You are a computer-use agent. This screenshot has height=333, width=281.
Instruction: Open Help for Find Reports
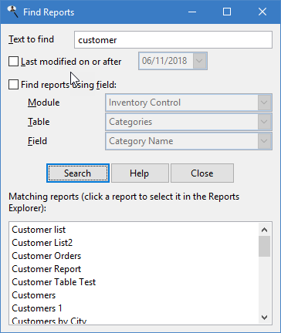point(140,173)
